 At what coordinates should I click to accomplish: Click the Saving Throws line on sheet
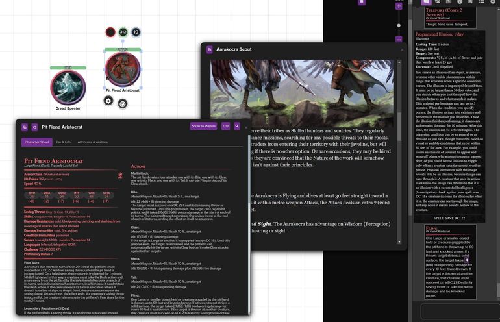coord(51,212)
